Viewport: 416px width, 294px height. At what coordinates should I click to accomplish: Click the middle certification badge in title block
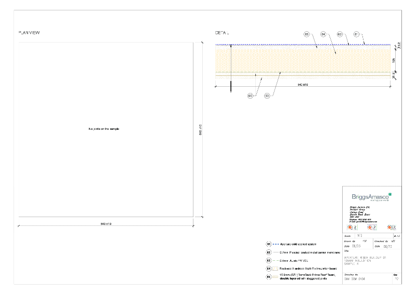(371, 227)
